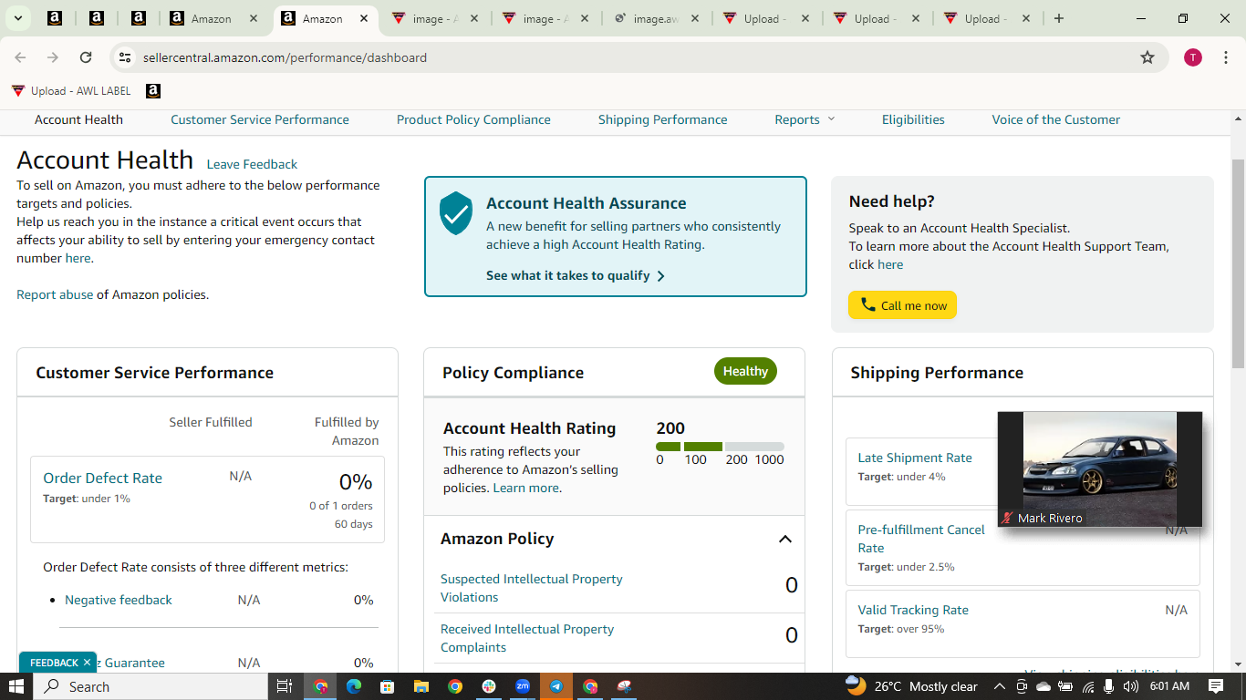Open a new browser tab
This screenshot has width=1246, height=700.
(x=1059, y=18)
